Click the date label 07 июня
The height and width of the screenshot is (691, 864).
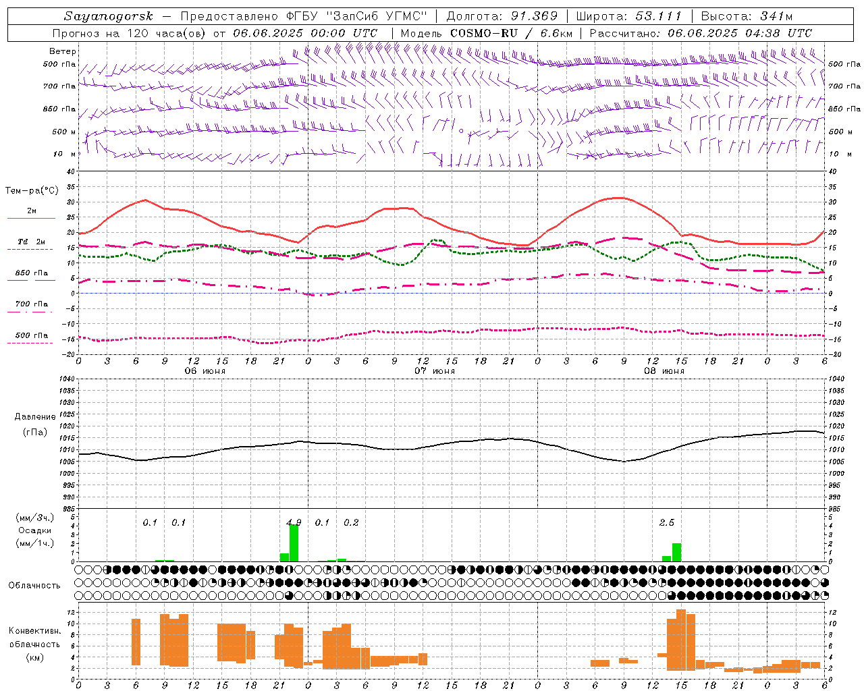pos(434,371)
